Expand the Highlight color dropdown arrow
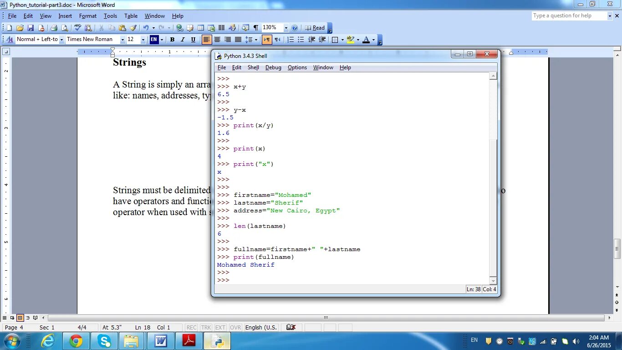 pyautogui.click(x=358, y=40)
